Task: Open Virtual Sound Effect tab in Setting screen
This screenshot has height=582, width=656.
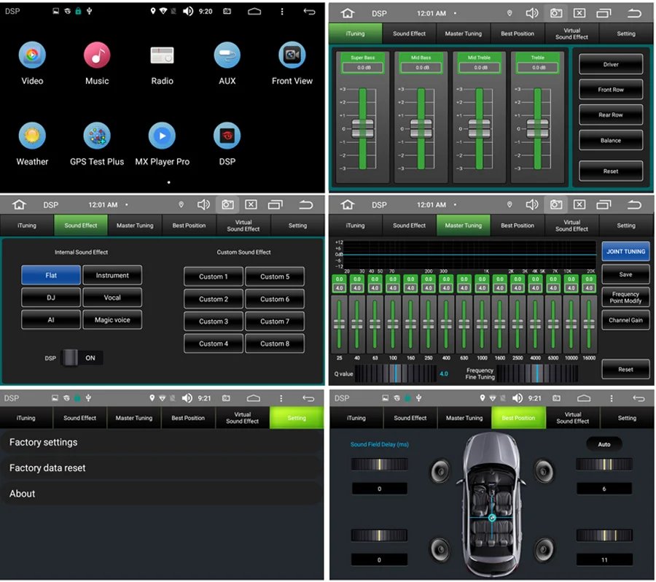Action: tap(242, 418)
